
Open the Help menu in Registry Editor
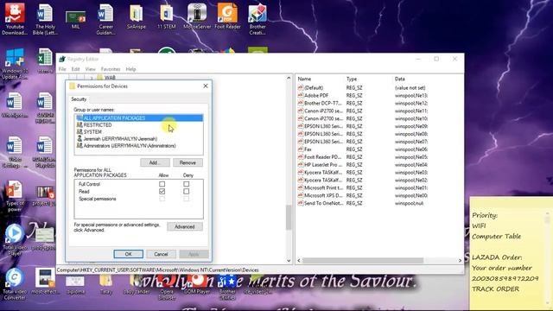point(130,69)
